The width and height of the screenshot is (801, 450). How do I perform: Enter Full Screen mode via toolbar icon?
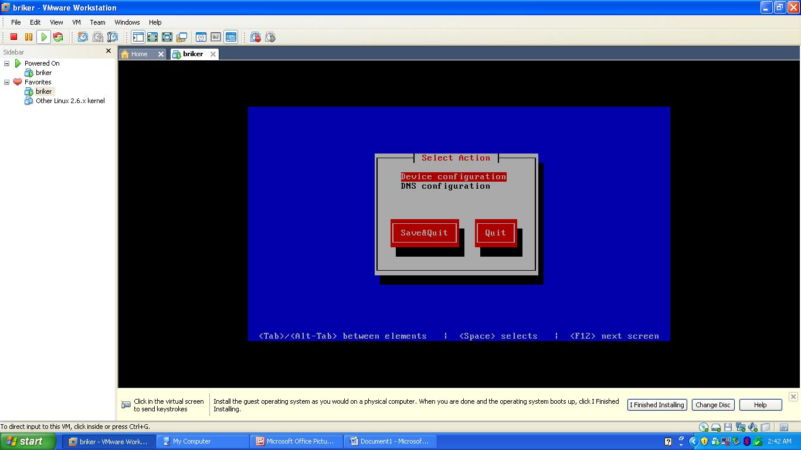click(x=167, y=37)
